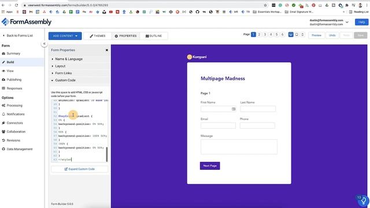370x208 pixels.
Task: Open the Add Content dropdown
Action: point(65,36)
